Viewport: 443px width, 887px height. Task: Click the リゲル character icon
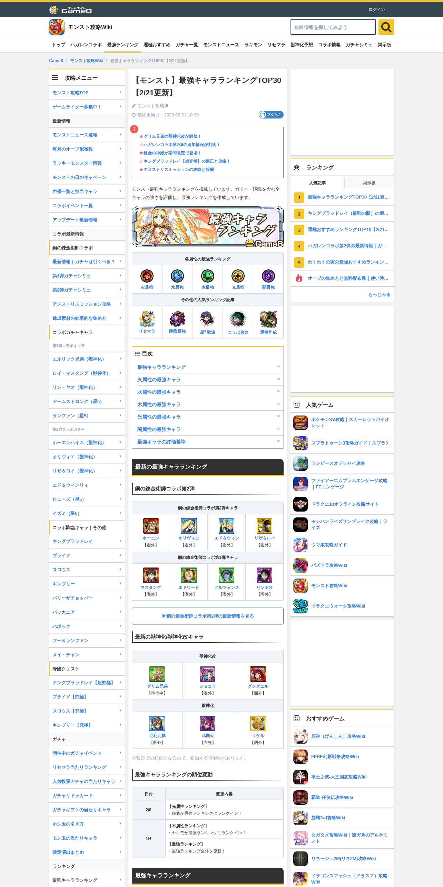tap(258, 723)
